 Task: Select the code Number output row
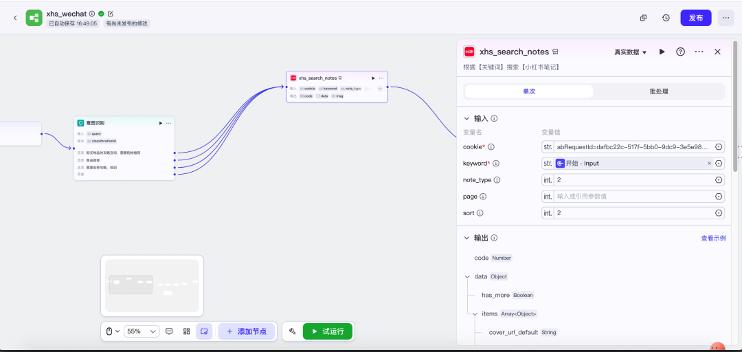coord(493,258)
